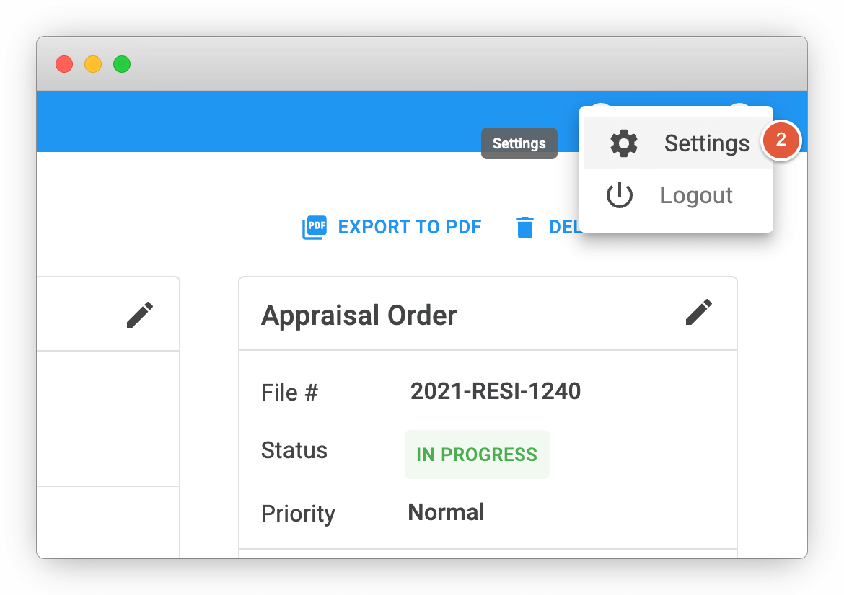The image size is (844, 595).
Task: Select the file number 2021-RESI-1240
Action: pos(496,391)
